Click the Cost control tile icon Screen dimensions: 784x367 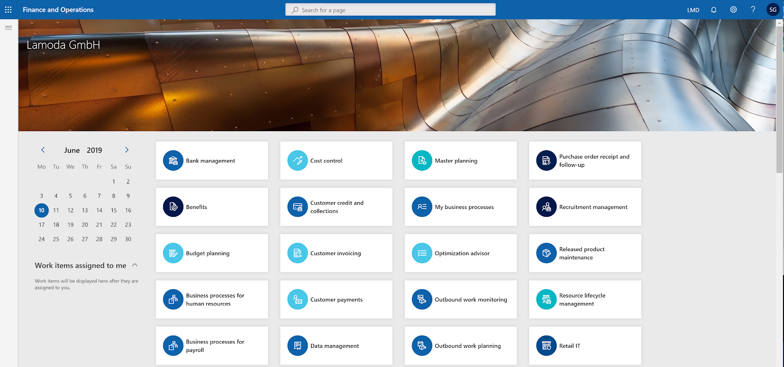click(x=297, y=161)
